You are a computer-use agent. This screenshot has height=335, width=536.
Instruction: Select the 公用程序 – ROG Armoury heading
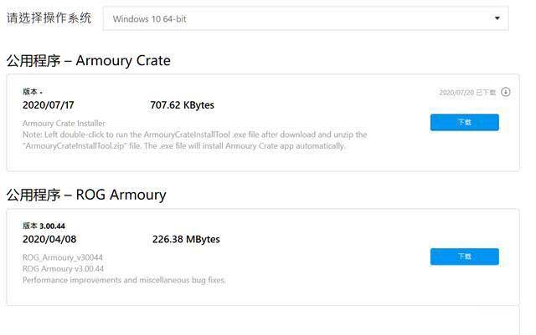[86, 195]
